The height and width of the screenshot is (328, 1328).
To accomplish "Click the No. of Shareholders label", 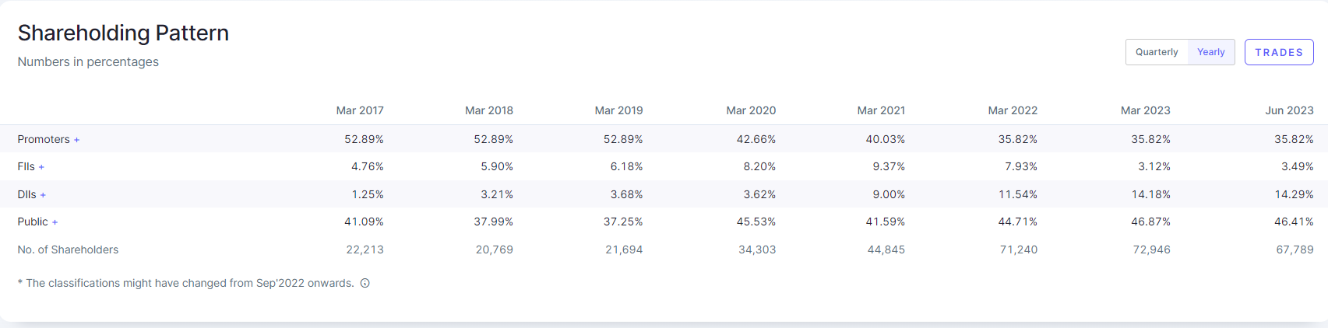I will (68, 249).
